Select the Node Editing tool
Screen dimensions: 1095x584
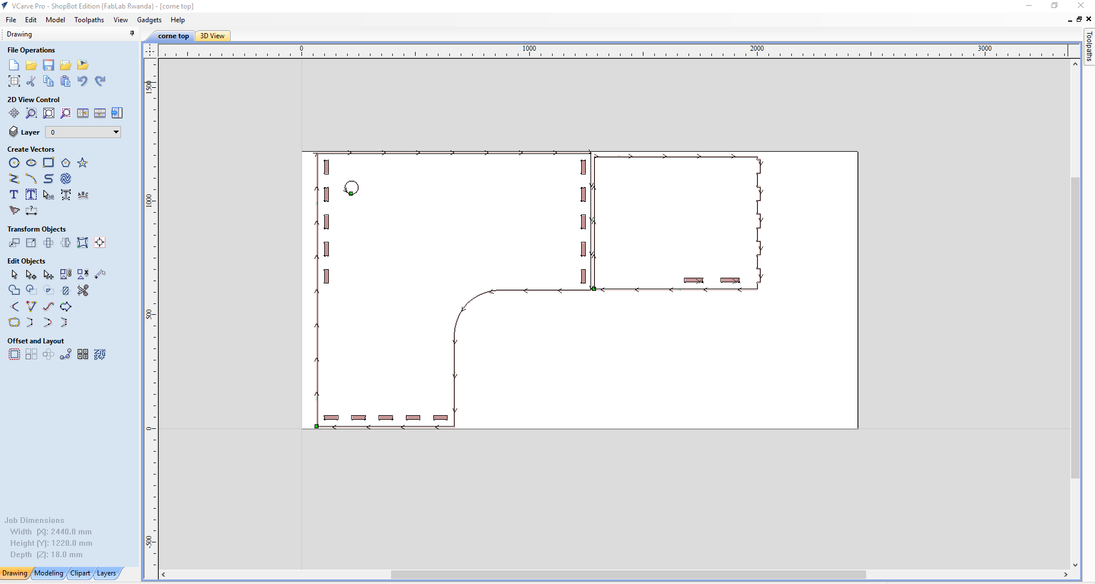tap(31, 274)
